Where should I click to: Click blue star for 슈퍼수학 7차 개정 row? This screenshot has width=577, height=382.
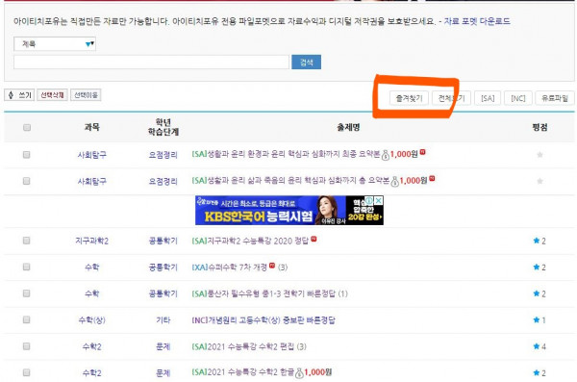click(537, 267)
